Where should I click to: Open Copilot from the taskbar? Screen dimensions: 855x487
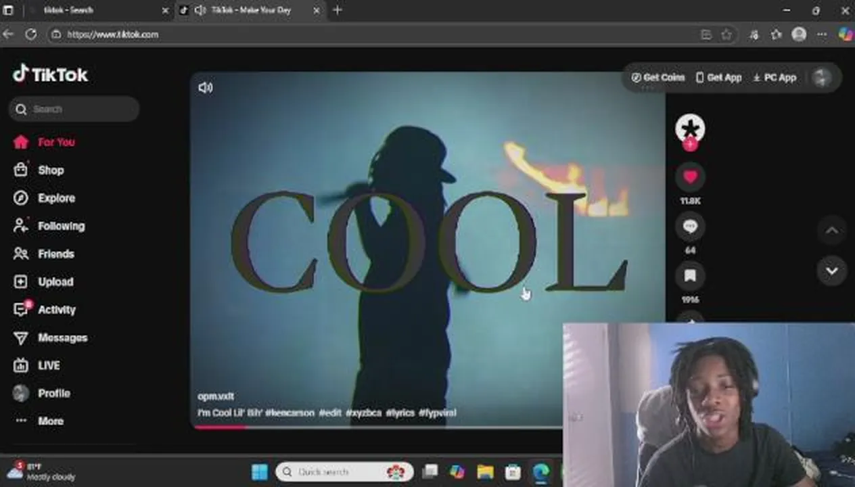click(457, 471)
